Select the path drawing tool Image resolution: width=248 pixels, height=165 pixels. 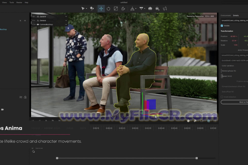[x=165, y=9]
